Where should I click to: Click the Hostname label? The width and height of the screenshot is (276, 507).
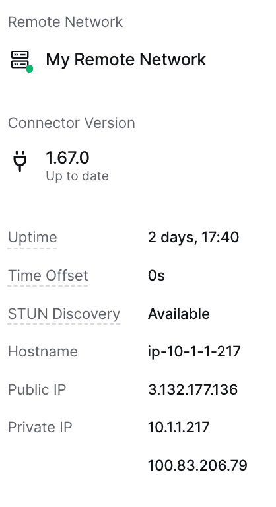coord(43,351)
